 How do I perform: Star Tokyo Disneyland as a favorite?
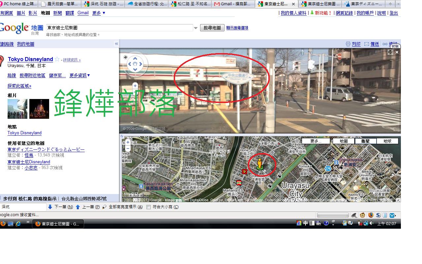pos(57,59)
